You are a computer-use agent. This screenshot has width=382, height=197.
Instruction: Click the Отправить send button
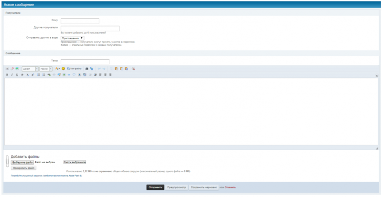pos(156,187)
